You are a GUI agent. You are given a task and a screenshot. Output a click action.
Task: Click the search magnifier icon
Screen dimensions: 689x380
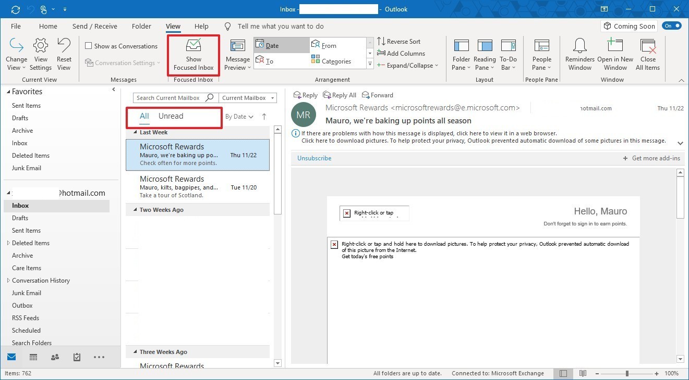tap(210, 97)
